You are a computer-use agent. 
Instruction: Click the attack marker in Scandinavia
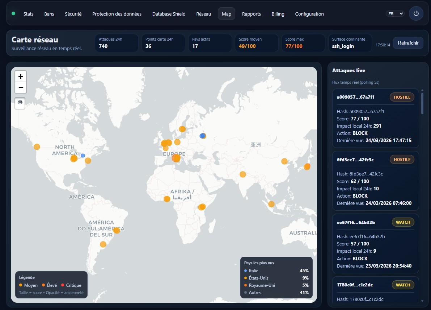(x=182, y=129)
